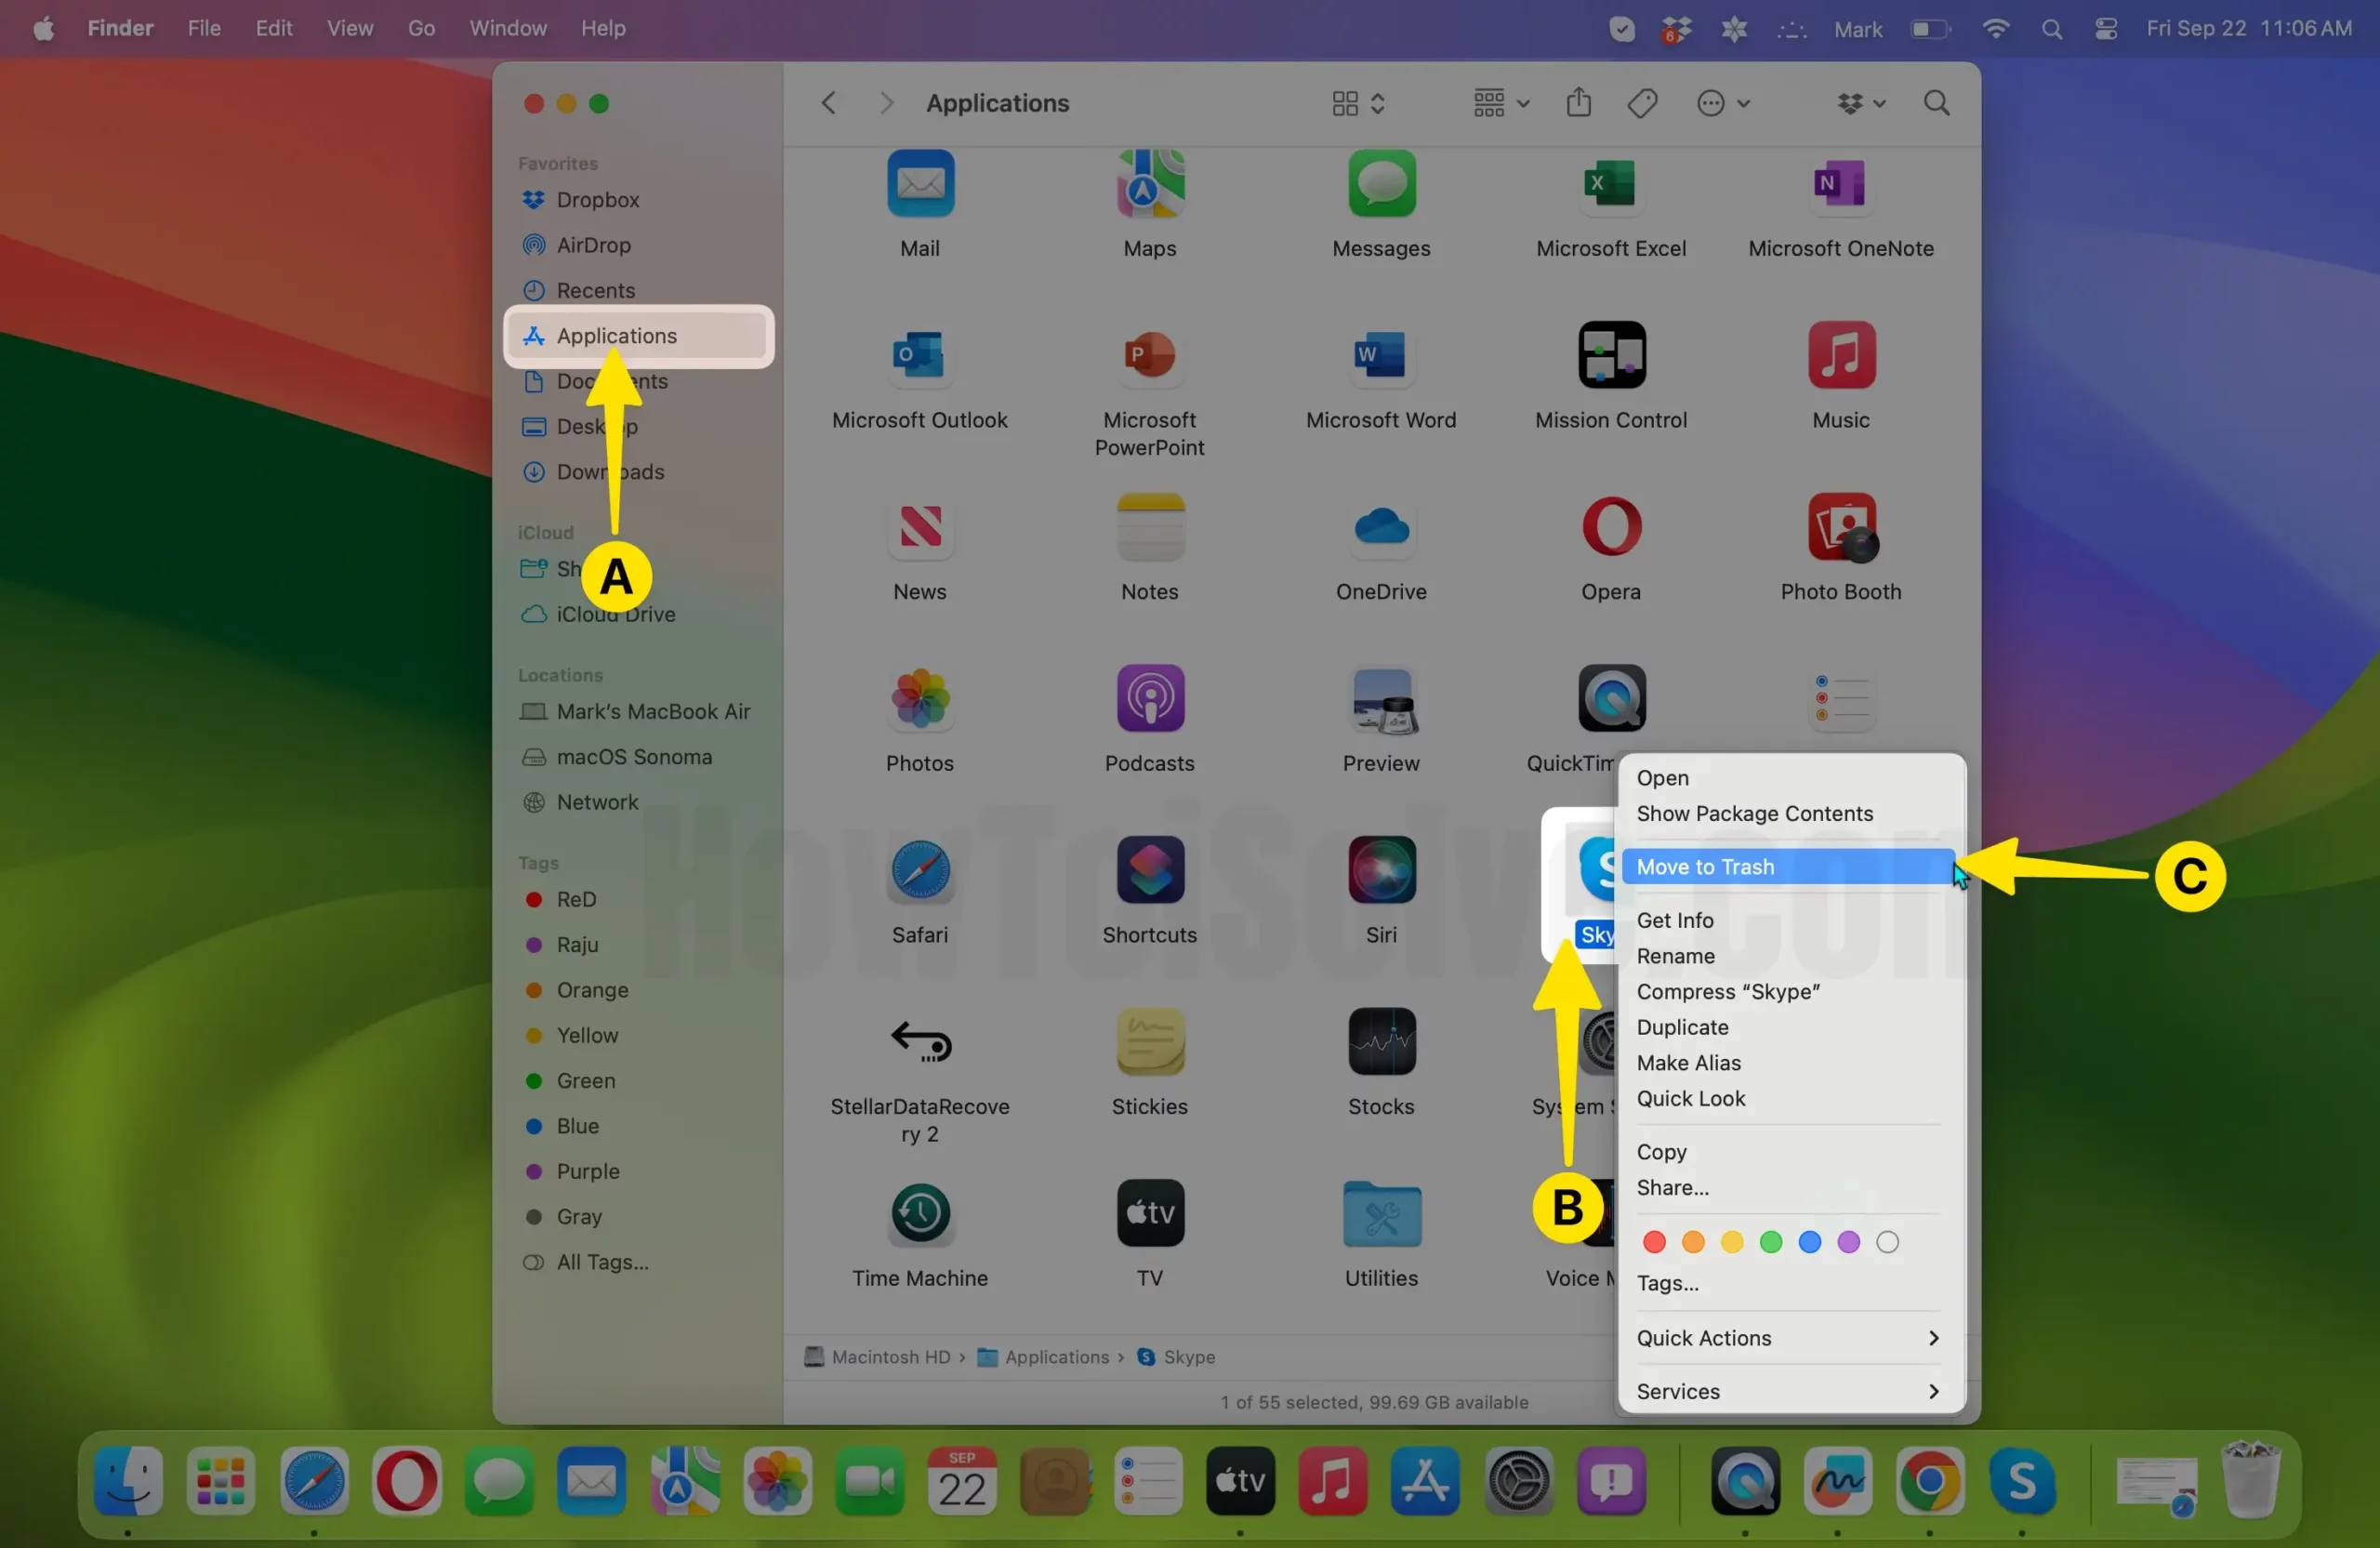Select the Time Machine app icon

920,1213
